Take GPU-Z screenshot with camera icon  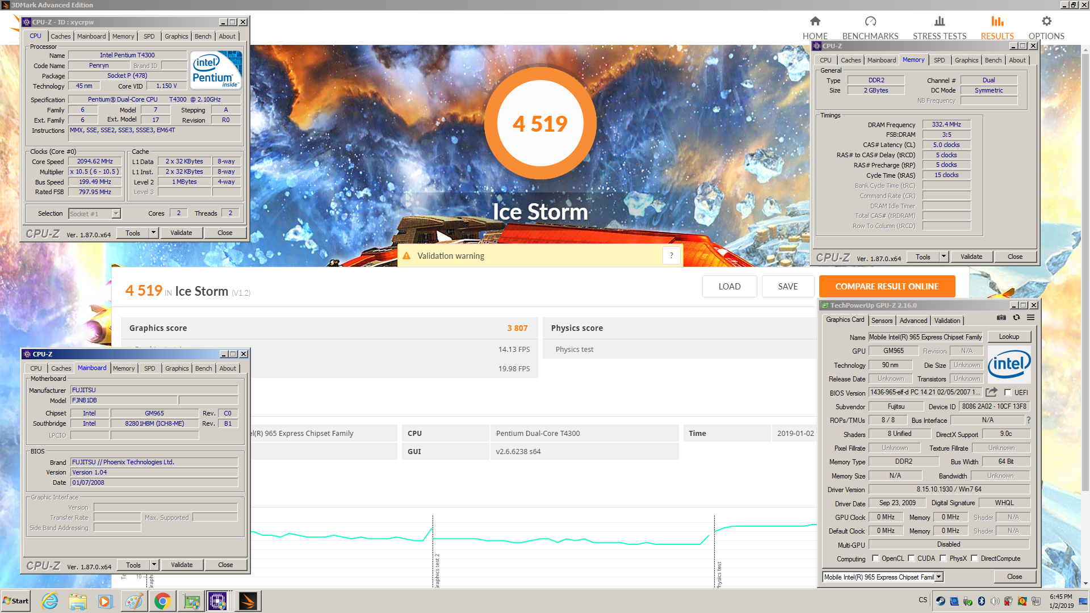[1001, 318]
